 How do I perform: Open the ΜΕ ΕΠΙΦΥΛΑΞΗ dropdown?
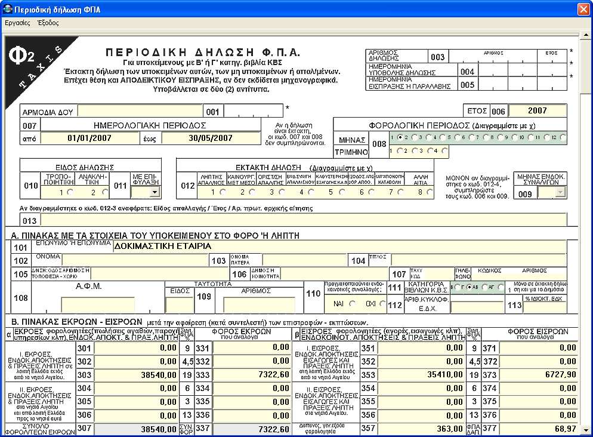[x=155, y=192]
